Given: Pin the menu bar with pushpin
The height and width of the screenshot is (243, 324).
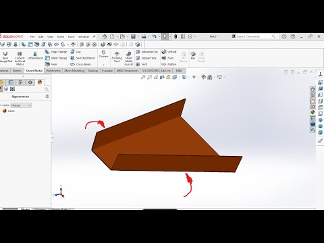Looking at the screenshot, I should (x=94, y=36).
